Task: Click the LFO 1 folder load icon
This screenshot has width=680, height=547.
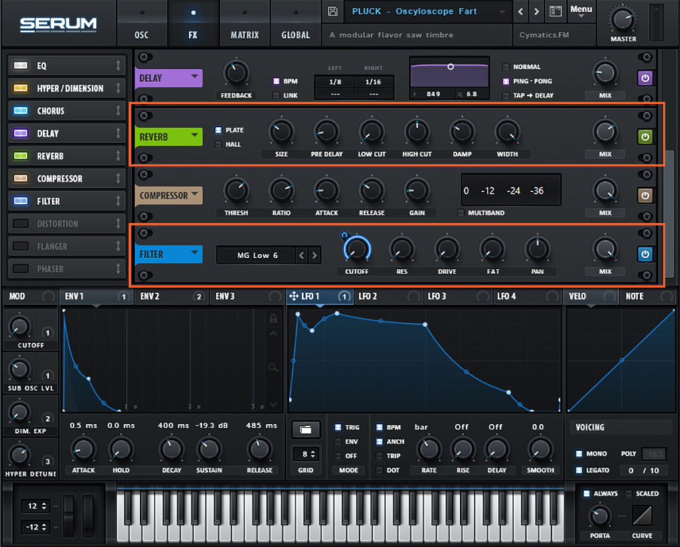Action: coord(305,430)
